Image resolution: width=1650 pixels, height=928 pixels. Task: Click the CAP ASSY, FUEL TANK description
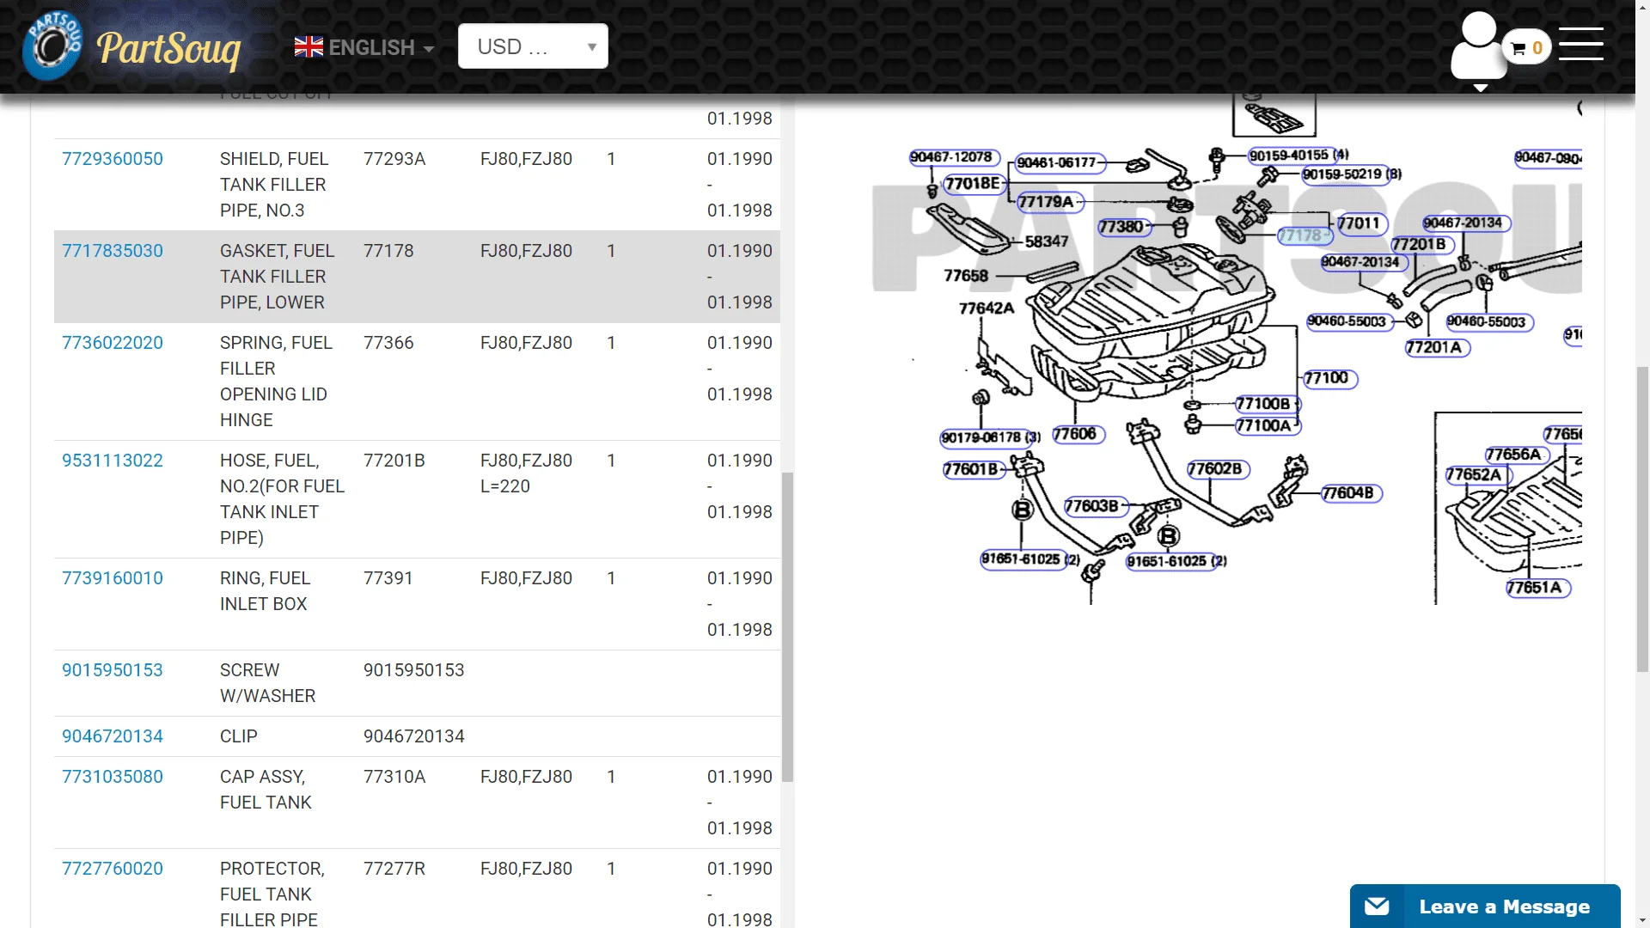[x=266, y=790]
